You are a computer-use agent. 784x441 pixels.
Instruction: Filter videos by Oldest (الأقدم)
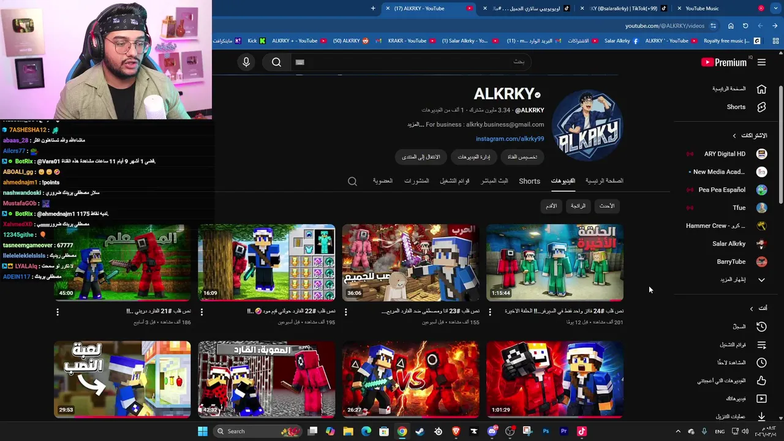coord(551,206)
